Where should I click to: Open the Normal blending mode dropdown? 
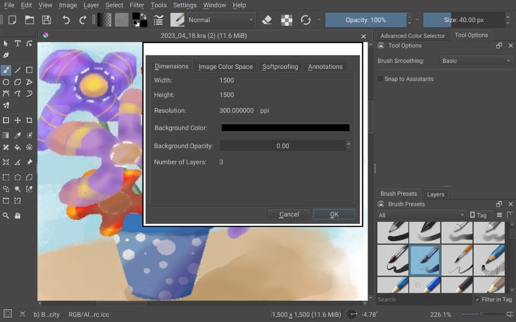[221, 20]
